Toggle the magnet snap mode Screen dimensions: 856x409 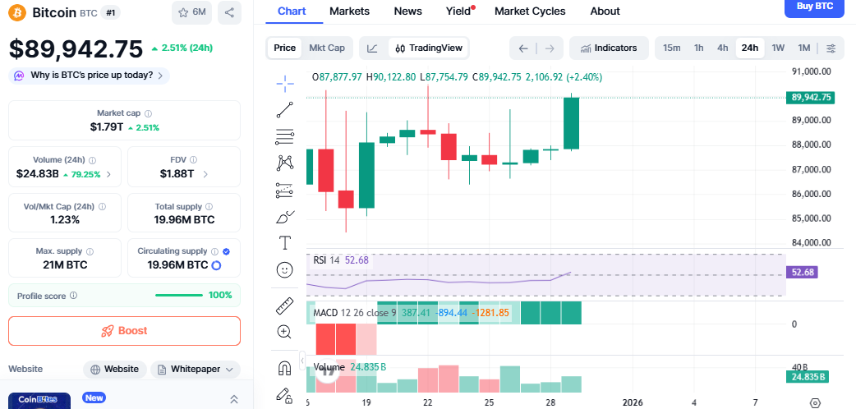(x=285, y=367)
